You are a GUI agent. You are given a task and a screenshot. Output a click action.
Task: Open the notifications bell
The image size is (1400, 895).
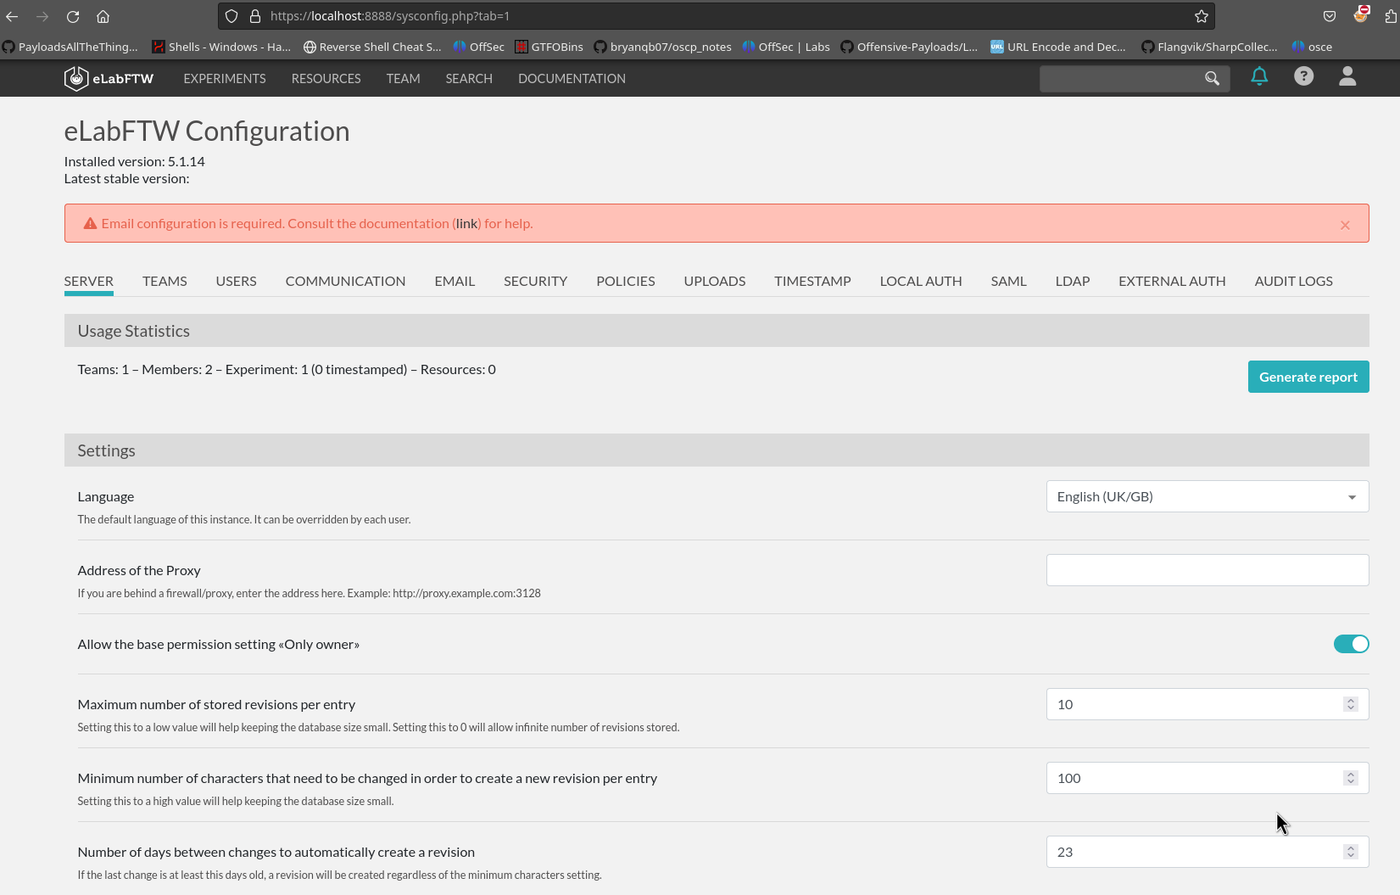pos(1259,76)
